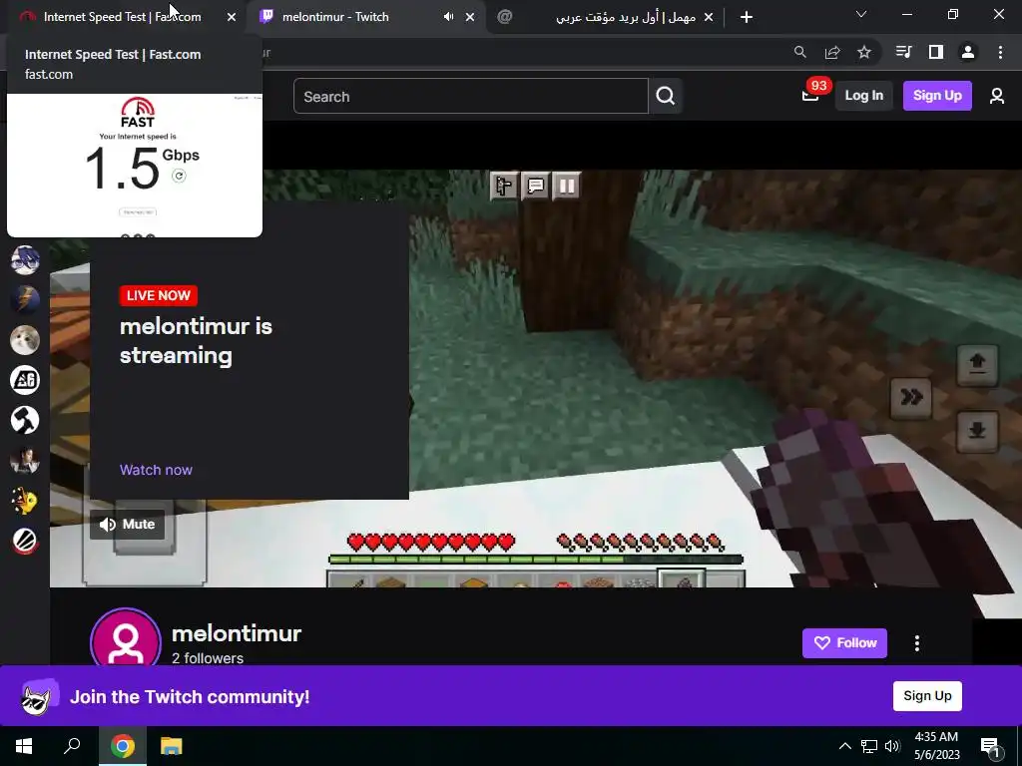Open the first sidebar channel with blue-haired avatar
1022x766 pixels.
click(x=25, y=260)
